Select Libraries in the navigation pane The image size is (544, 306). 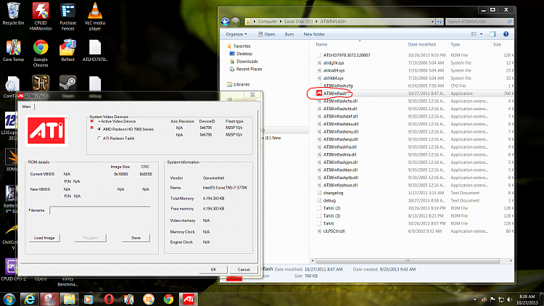coord(241,84)
